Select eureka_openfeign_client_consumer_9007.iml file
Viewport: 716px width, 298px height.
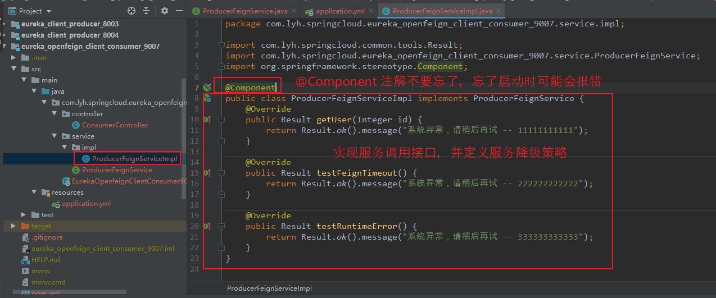click(x=103, y=249)
